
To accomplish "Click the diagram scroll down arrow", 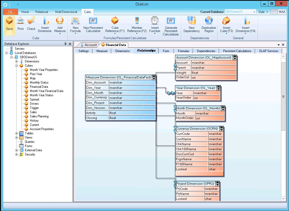I will (283, 199).
